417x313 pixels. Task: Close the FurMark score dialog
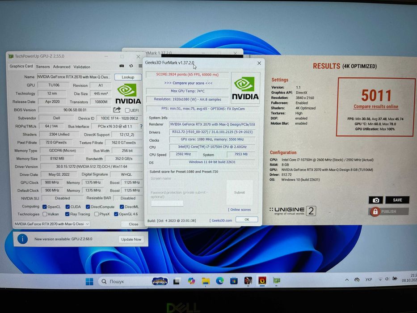pyautogui.click(x=259, y=63)
